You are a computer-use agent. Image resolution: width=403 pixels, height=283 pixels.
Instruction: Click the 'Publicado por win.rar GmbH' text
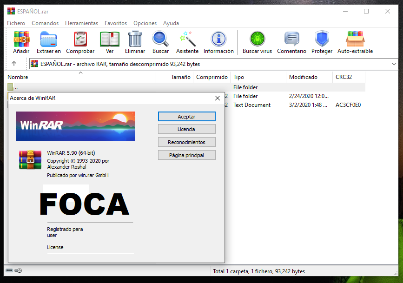(78, 175)
